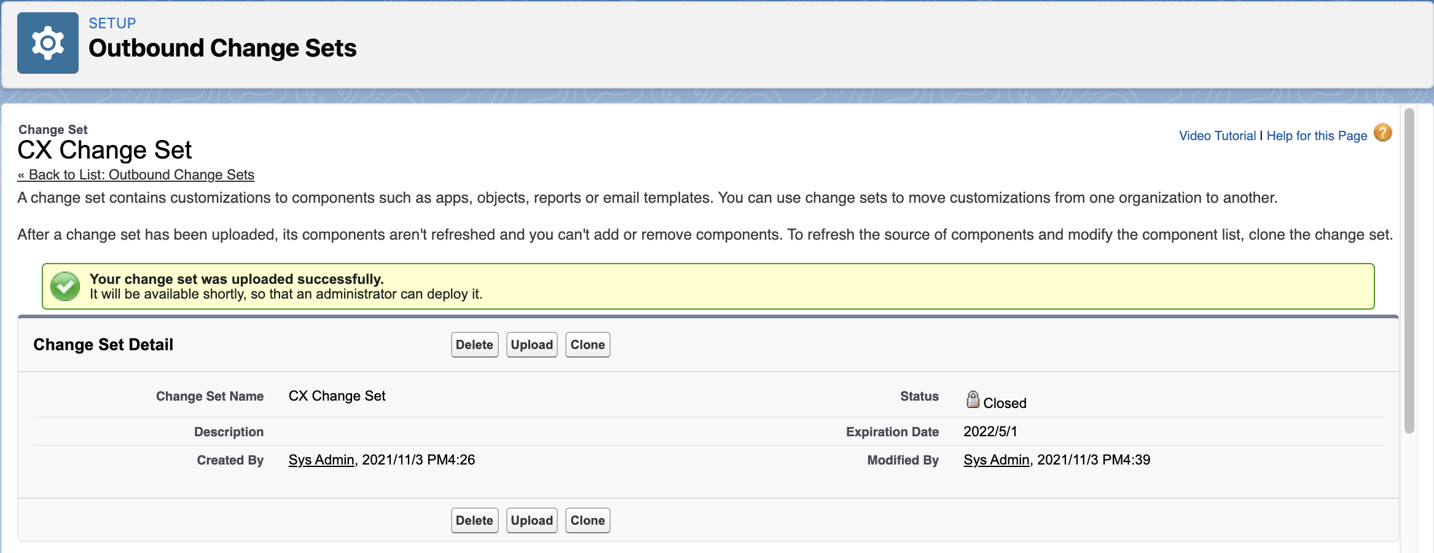This screenshot has height=553, width=1434.
Task: Click the vertical page scrollbar
Action: point(1409,270)
